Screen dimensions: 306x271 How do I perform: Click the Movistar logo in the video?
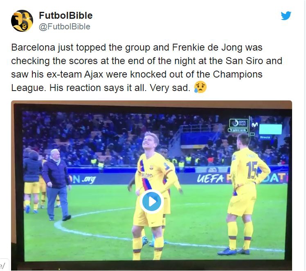click(254, 125)
